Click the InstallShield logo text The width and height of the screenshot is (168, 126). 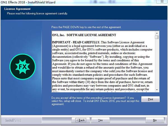pos(13,120)
